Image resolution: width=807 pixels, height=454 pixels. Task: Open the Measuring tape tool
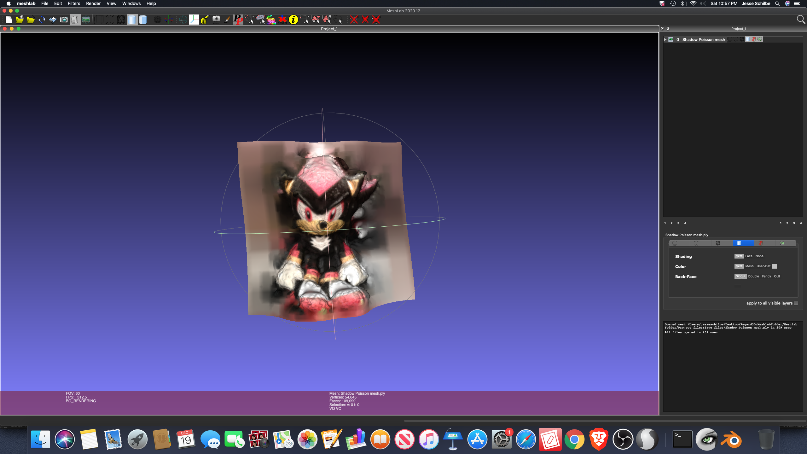[205, 20]
